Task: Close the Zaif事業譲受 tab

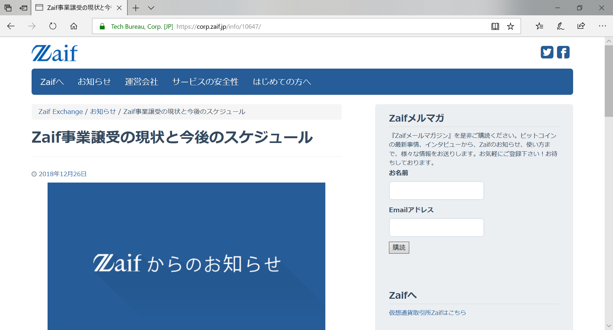Action: coord(119,8)
